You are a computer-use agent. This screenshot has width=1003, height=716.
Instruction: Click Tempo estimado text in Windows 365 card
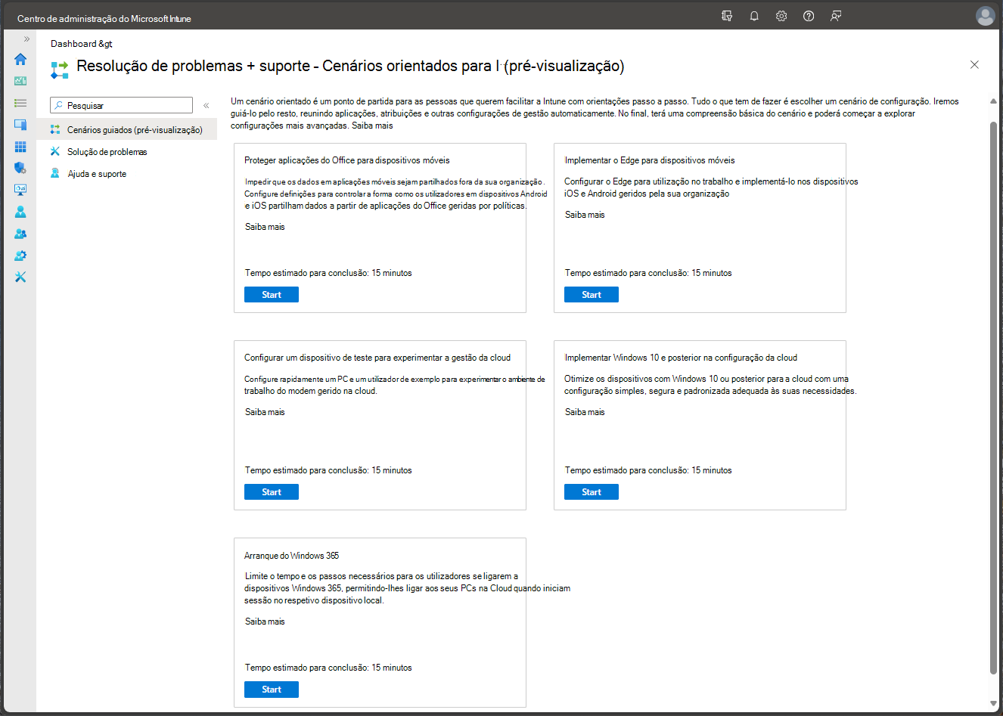click(328, 668)
